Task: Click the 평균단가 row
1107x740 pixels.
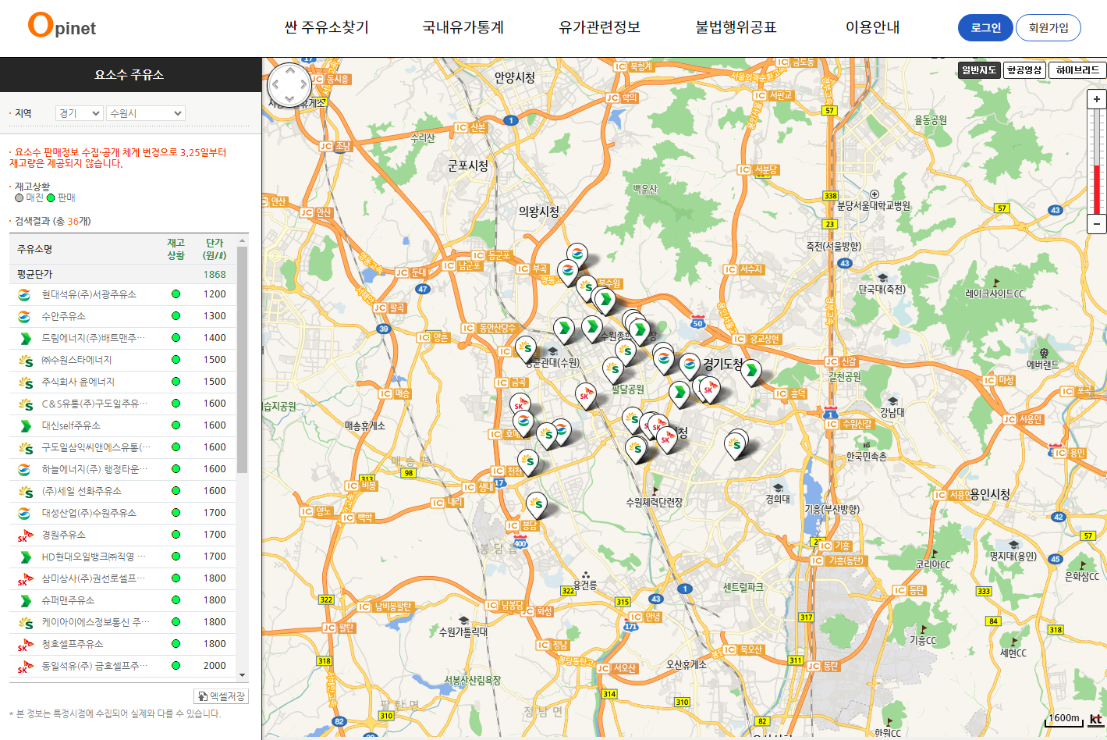Action: click(x=123, y=274)
